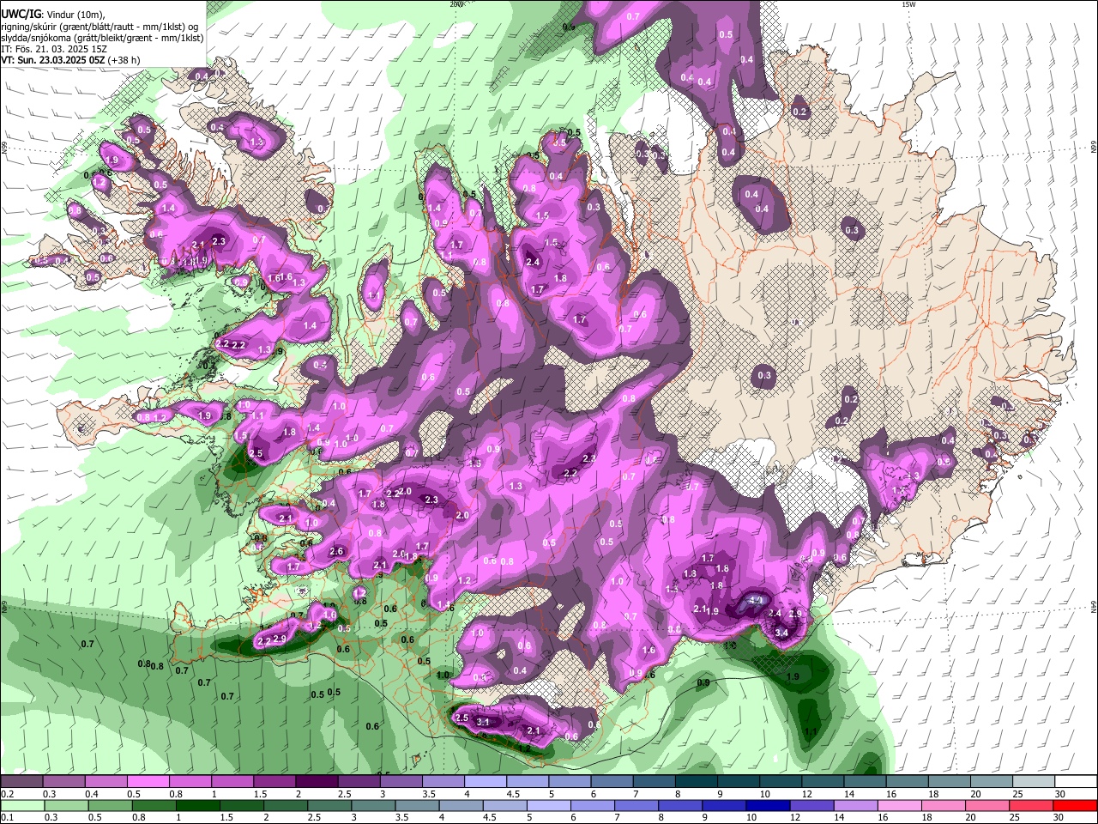
Task: Click the '30' label under the white snowfall swatch
Action: [x=1060, y=794]
